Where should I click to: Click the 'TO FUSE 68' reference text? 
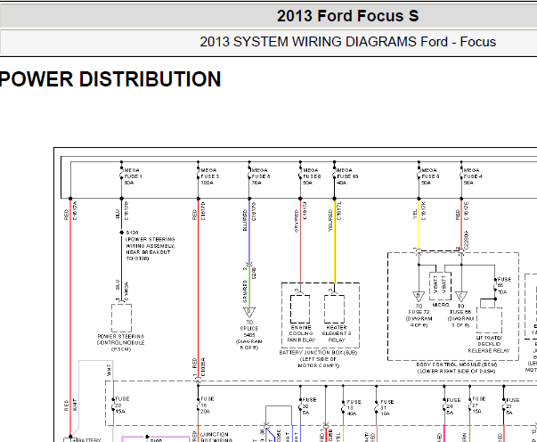pyautogui.click(x=461, y=315)
